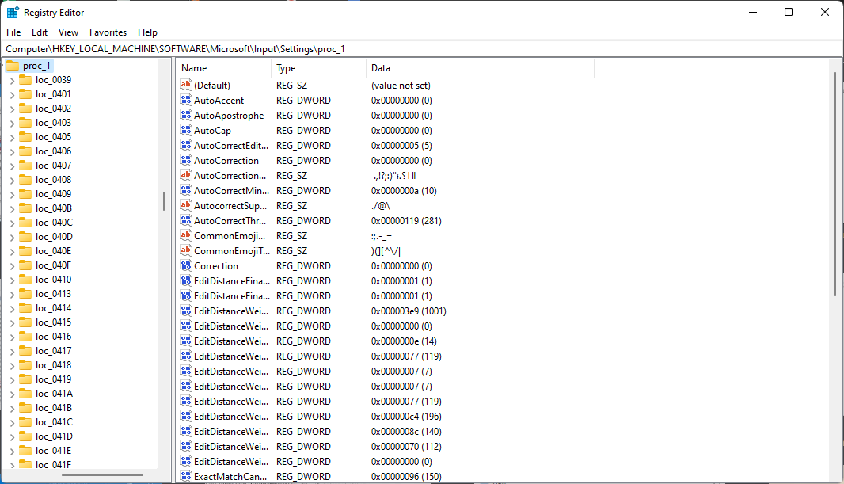The height and width of the screenshot is (484, 844).
Task: Sort values by the Data column header
Action: click(x=480, y=68)
